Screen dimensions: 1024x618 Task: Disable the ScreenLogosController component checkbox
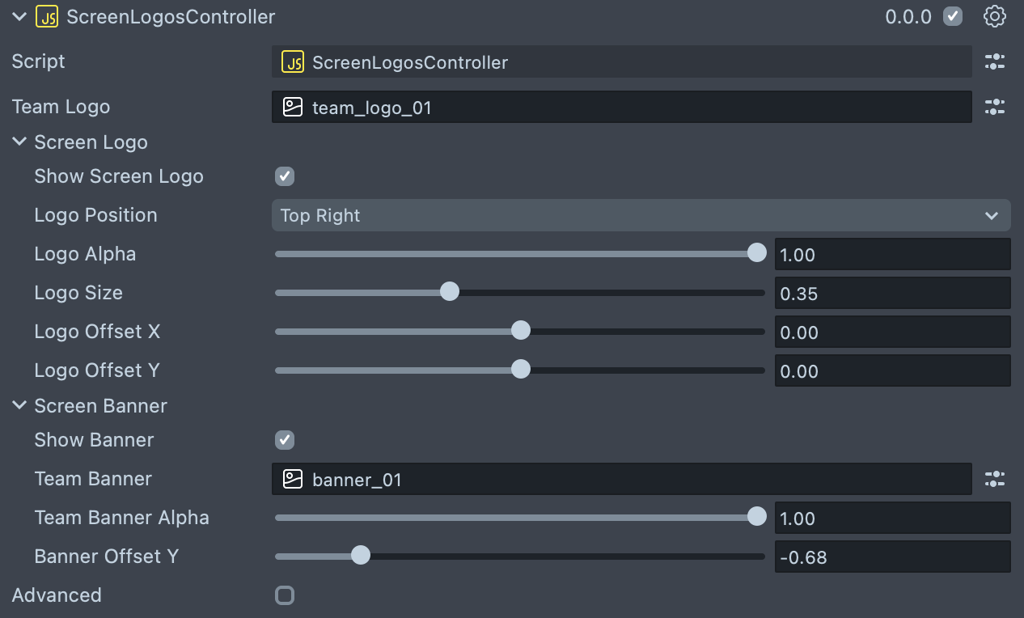click(x=953, y=16)
